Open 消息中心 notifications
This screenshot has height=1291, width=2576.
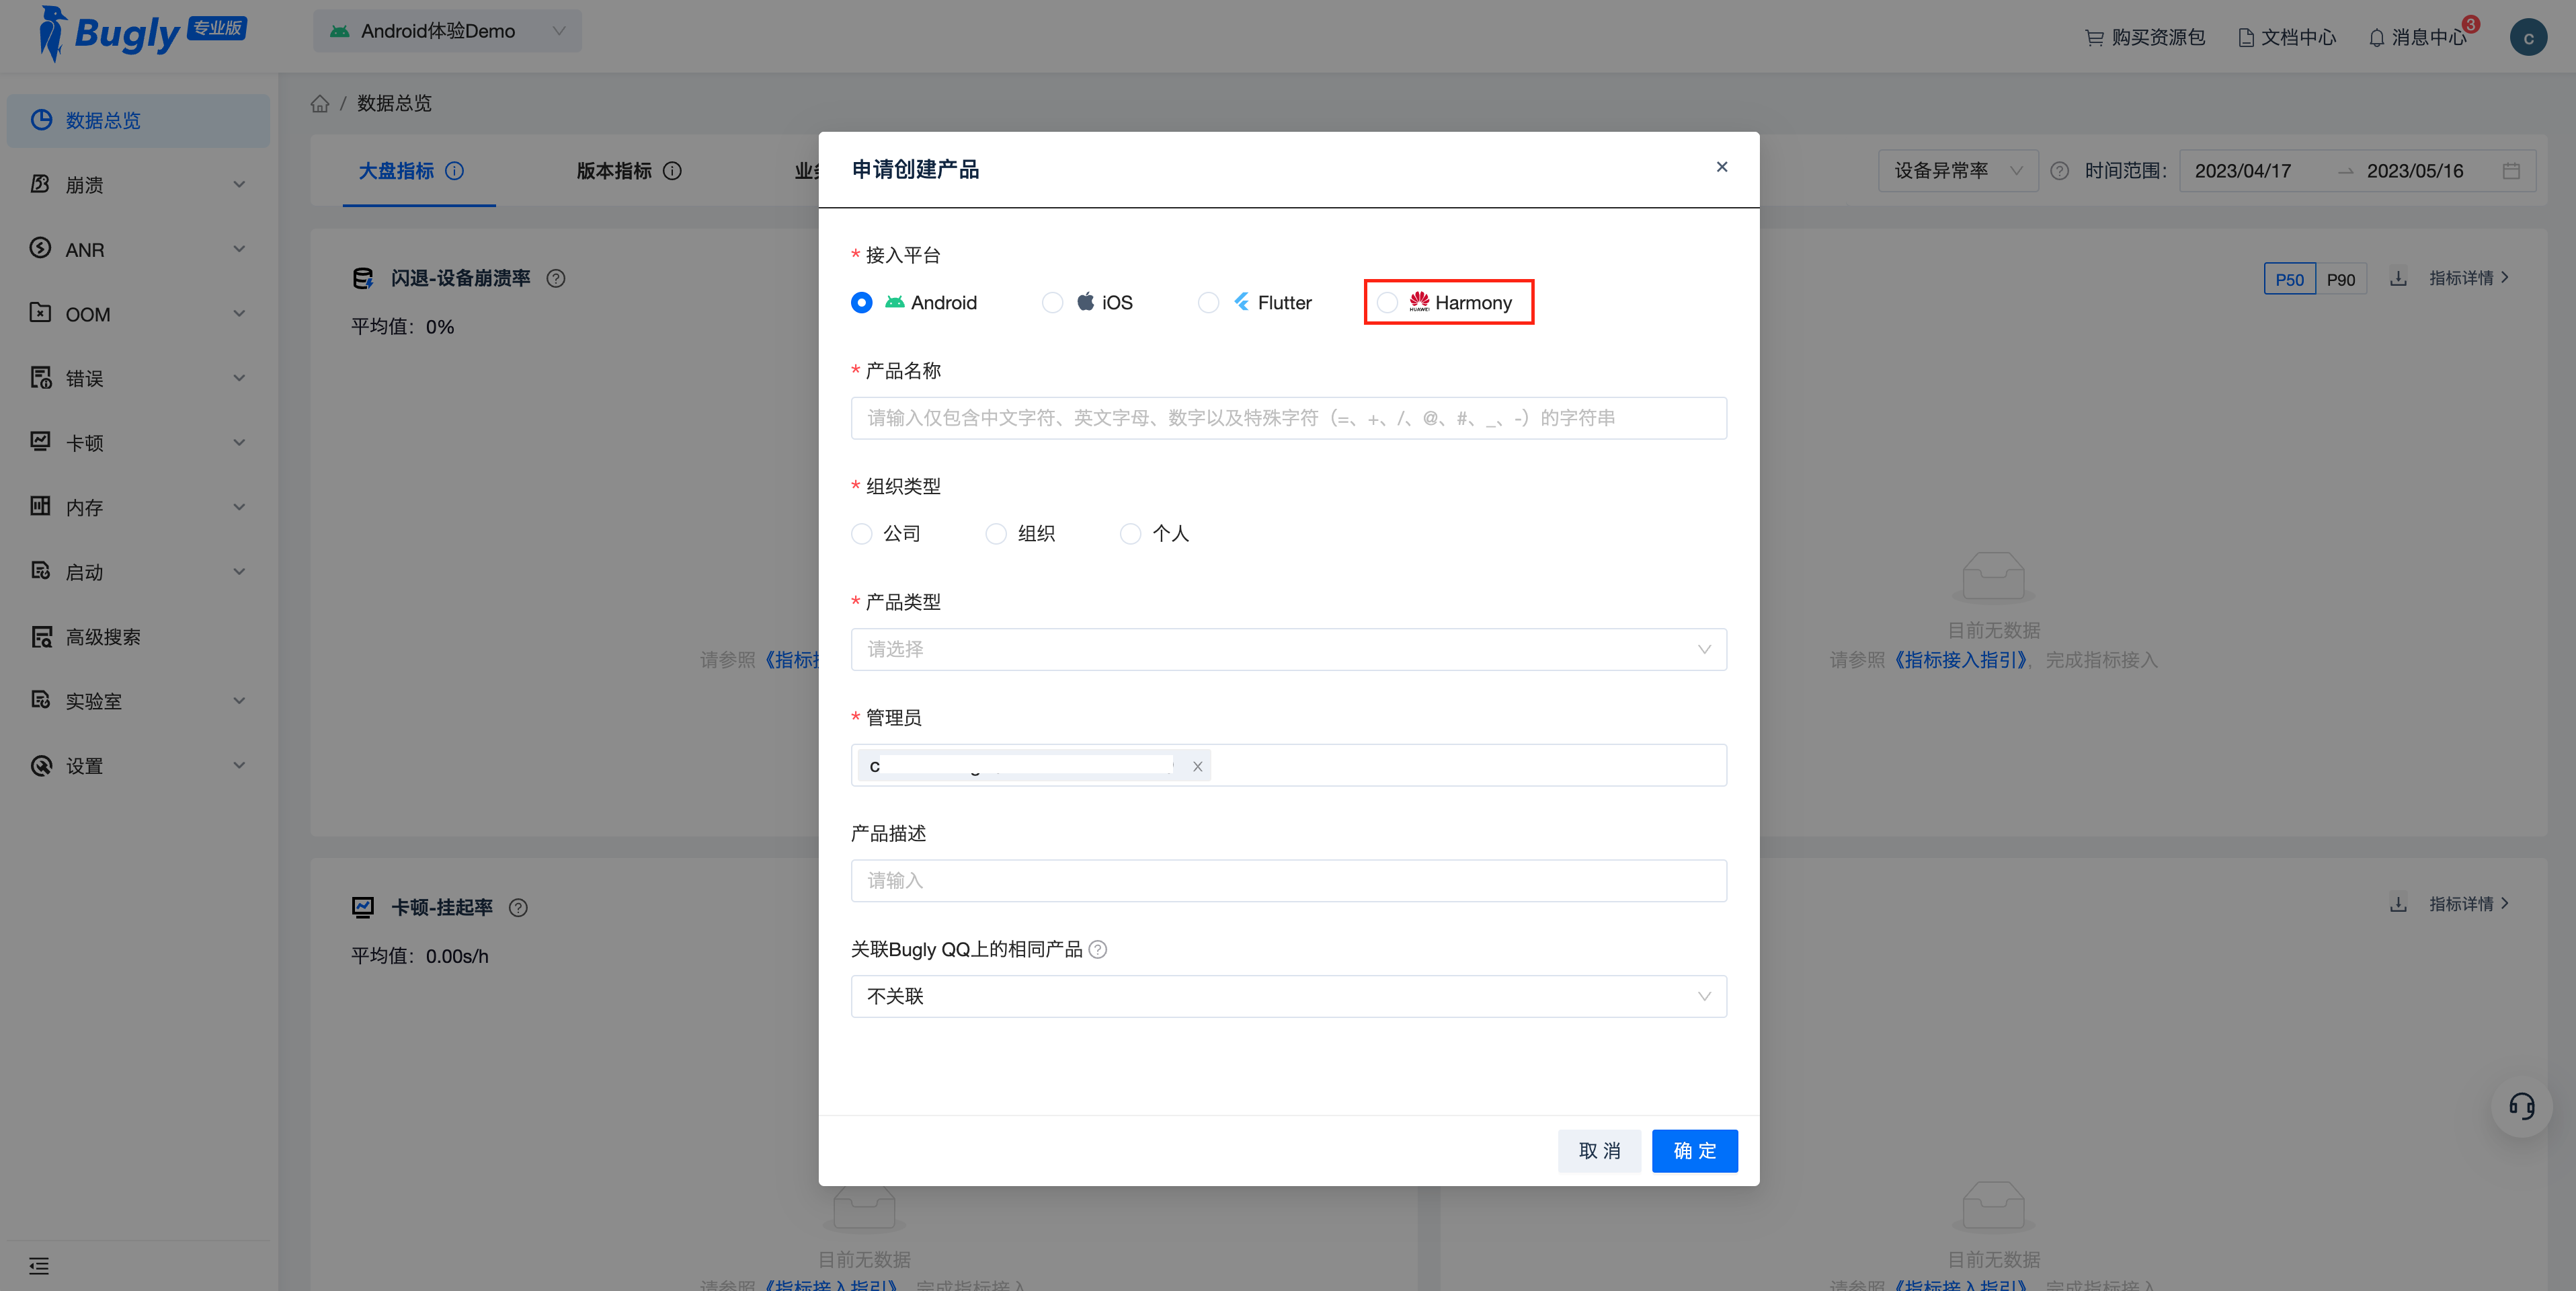pos(2418,37)
